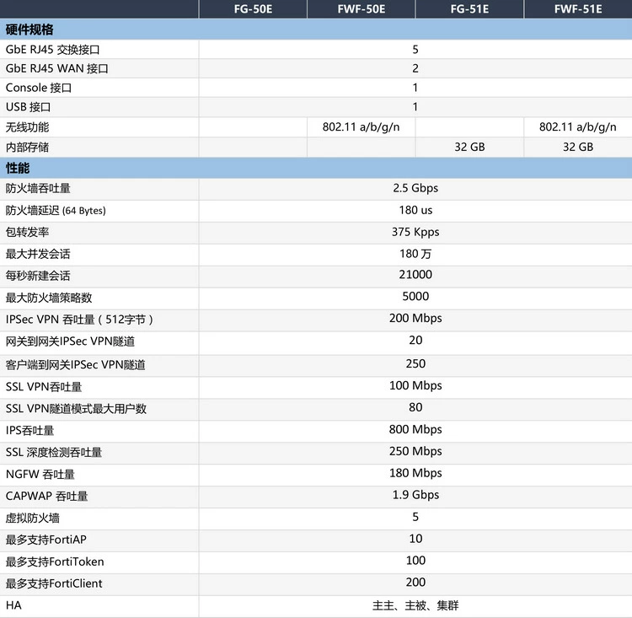Click 客户端到网关IPSec VPN隧道 label
The width and height of the screenshot is (632, 618).
(75, 365)
